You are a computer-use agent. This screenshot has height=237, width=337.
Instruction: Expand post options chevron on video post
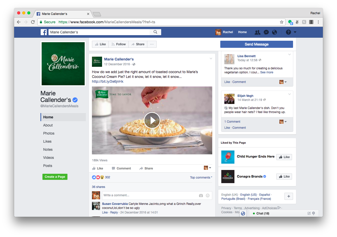coord(211,58)
